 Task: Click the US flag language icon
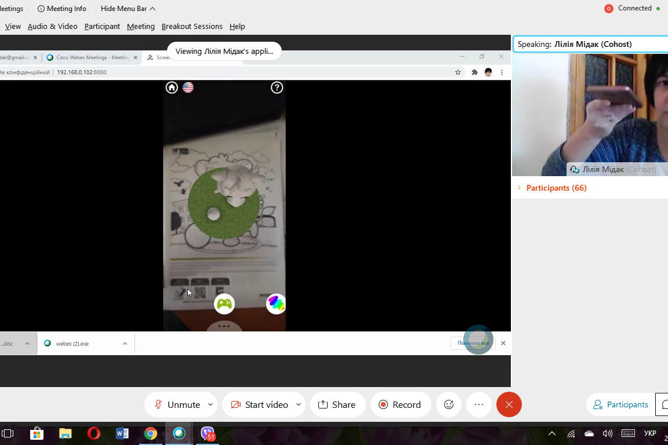tap(188, 87)
